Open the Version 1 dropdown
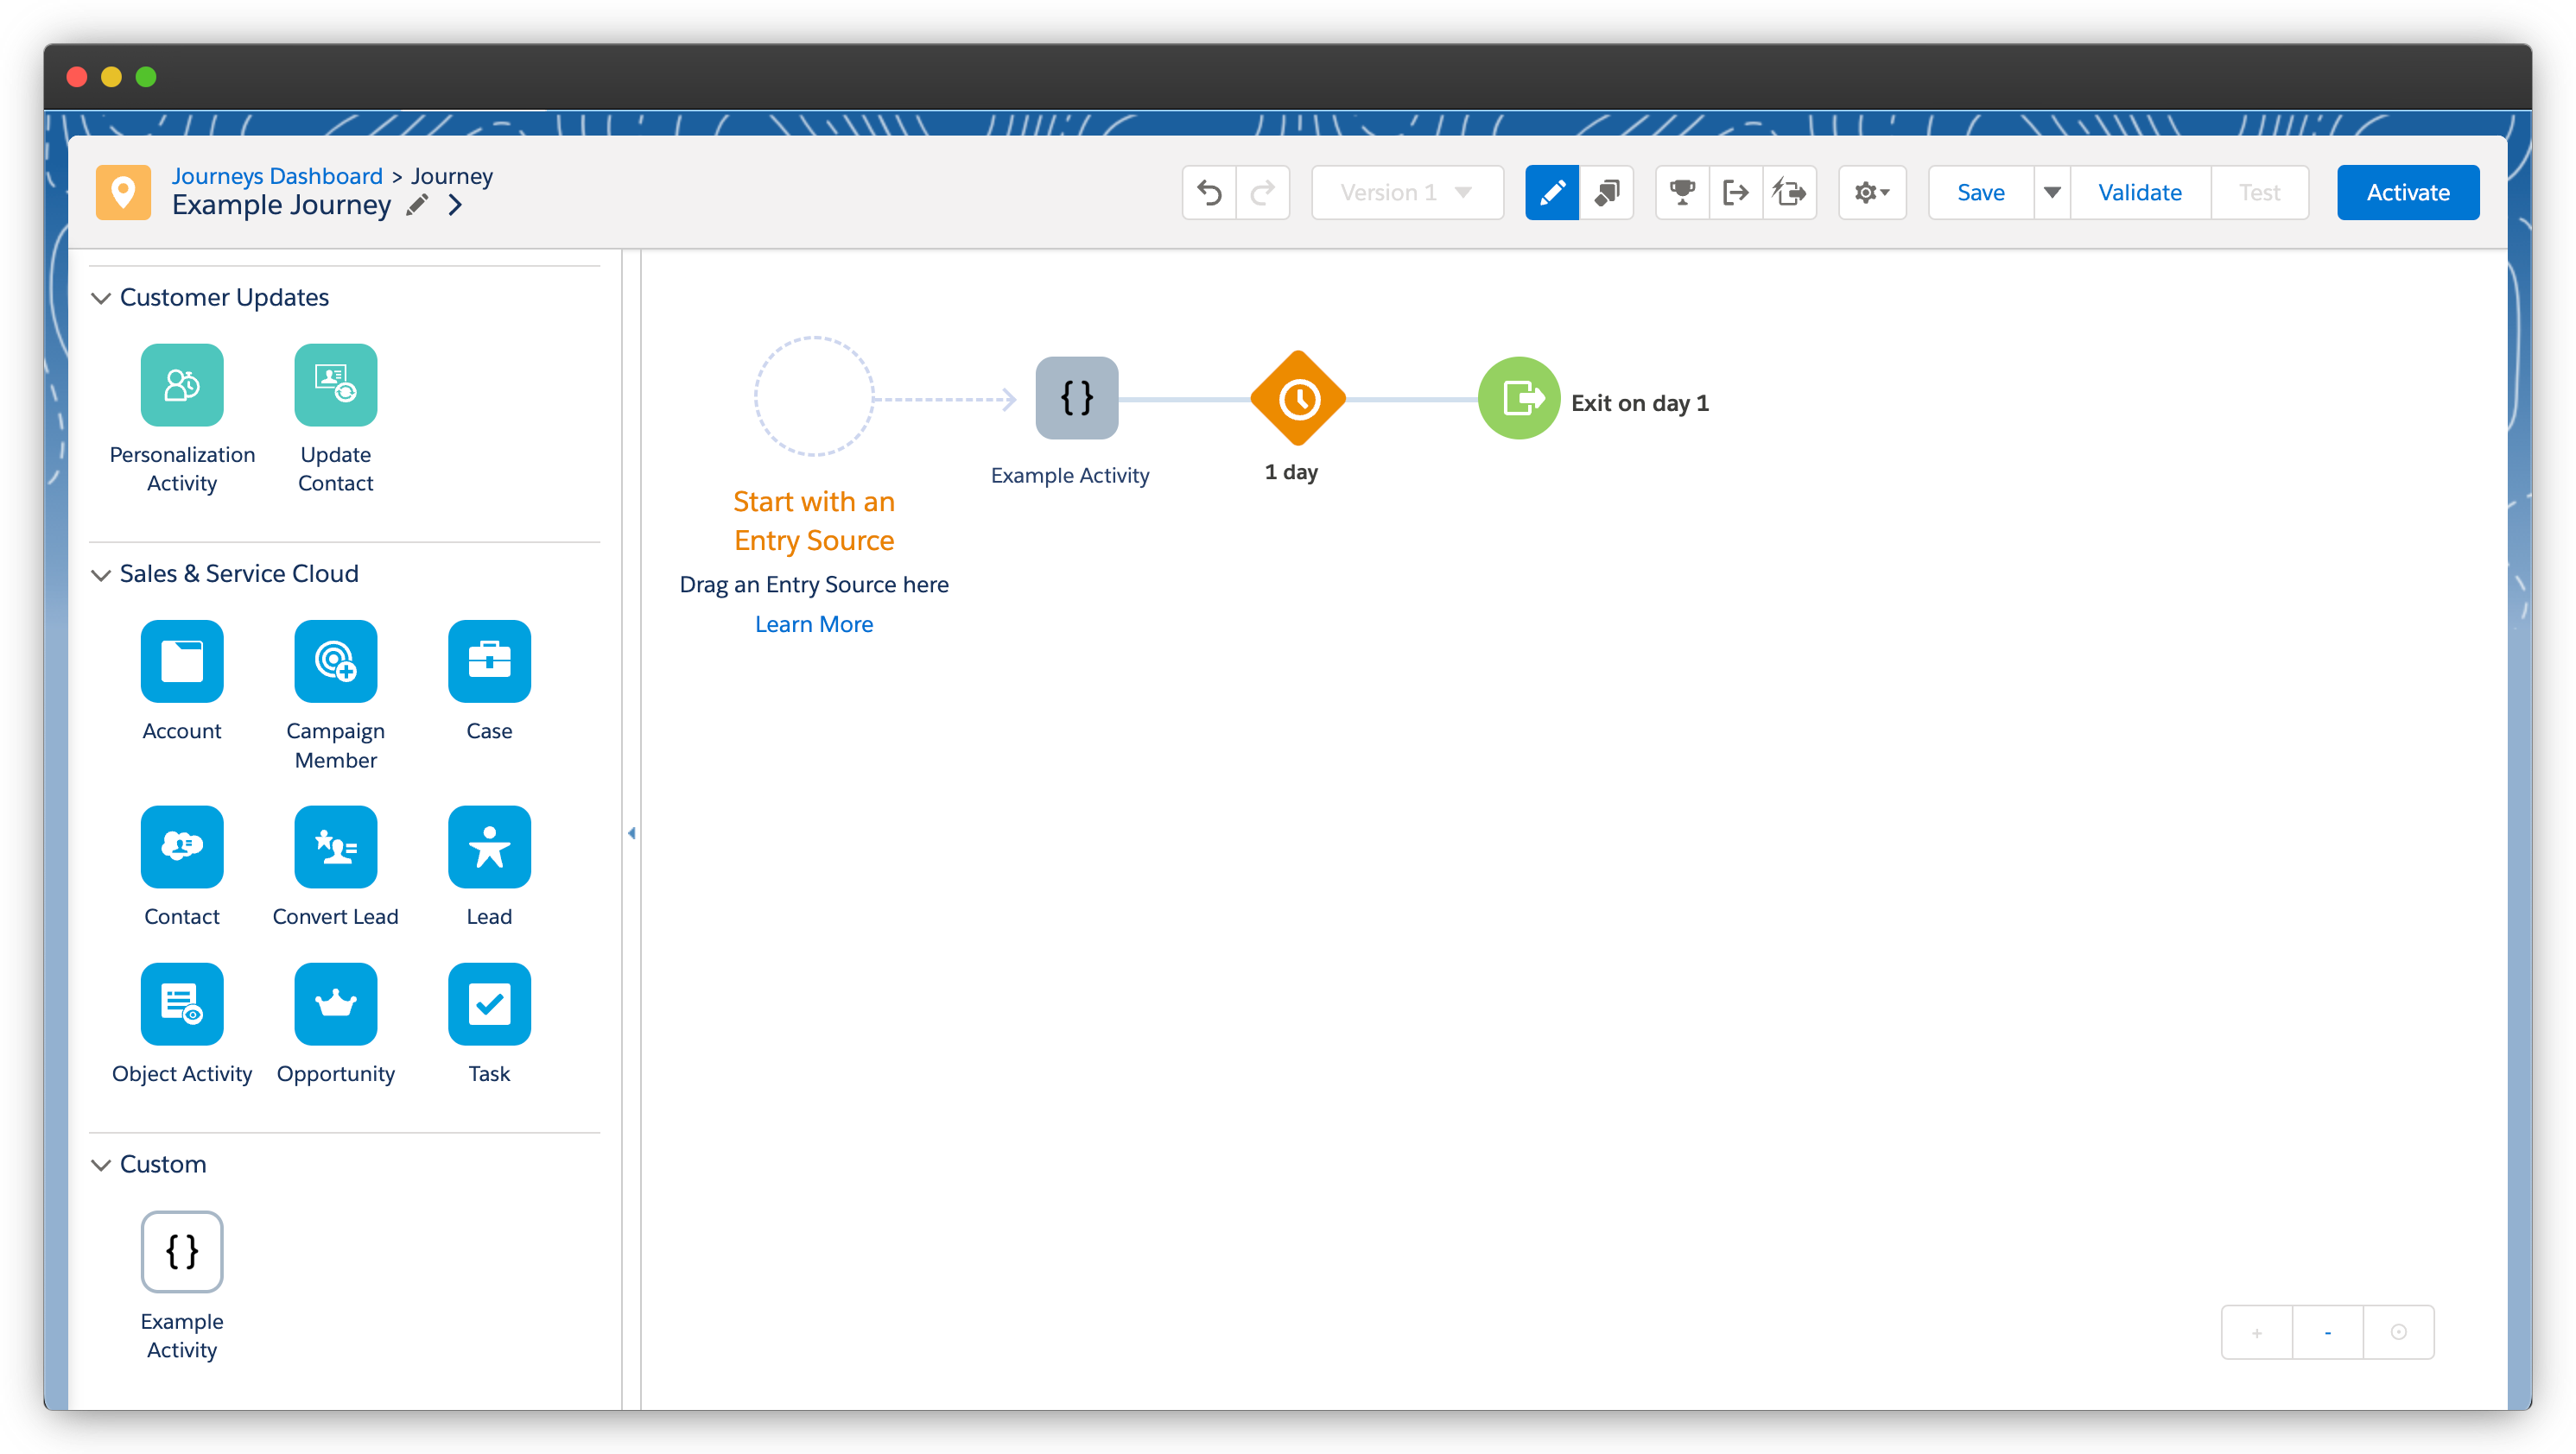The image size is (2576, 1454). [1407, 192]
